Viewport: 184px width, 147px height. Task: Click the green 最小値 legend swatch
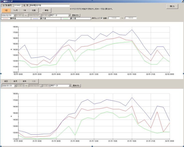tap(66, 19)
